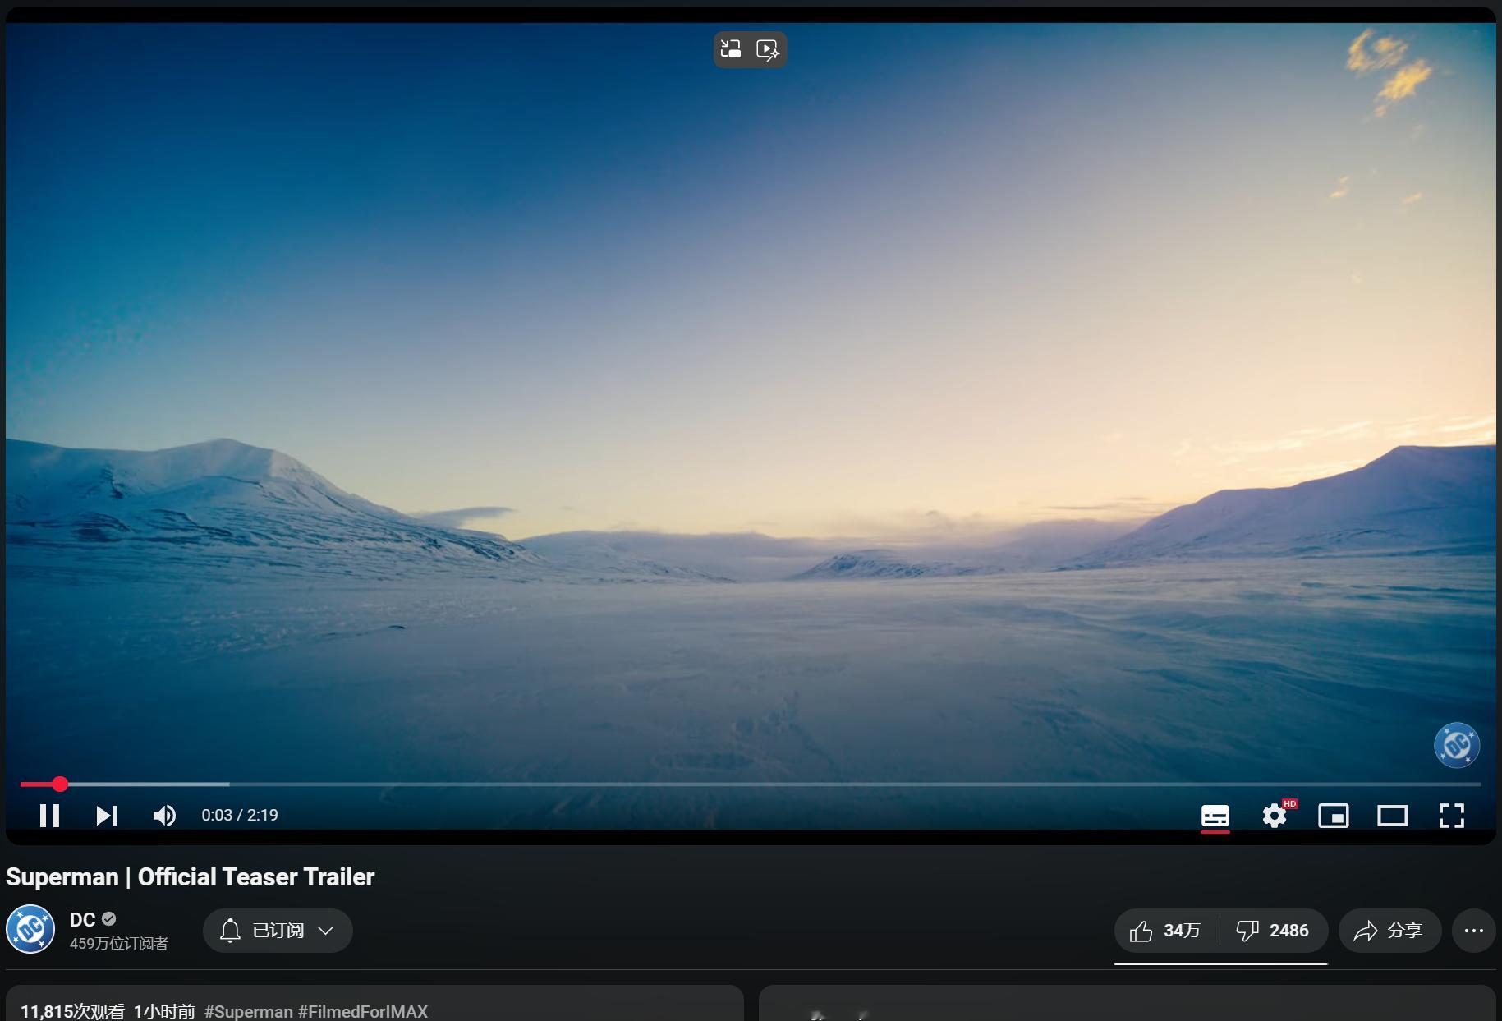Screen dimensions: 1502x1021
Task: Enter fullscreen mode
Action: tap(1452, 816)
